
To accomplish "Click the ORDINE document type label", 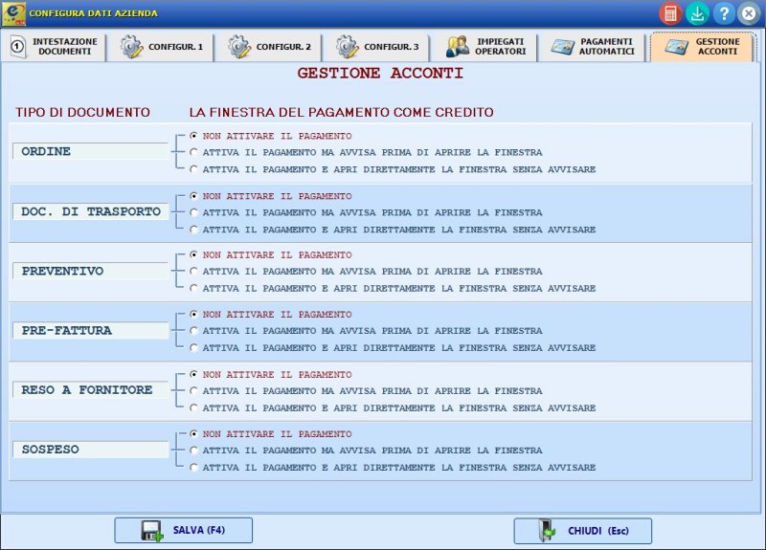I will click(x=90, y=151).
